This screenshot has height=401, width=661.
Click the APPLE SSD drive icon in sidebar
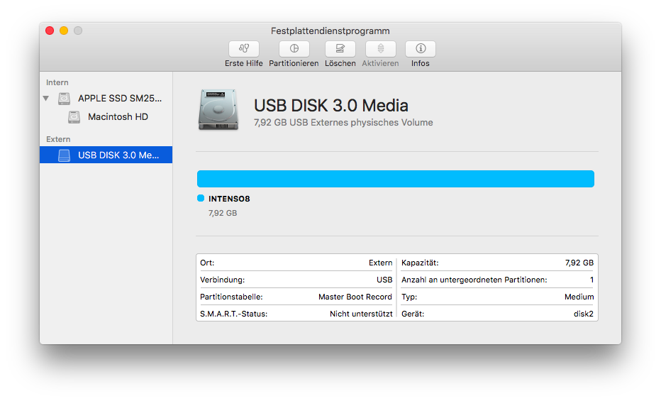65,99
